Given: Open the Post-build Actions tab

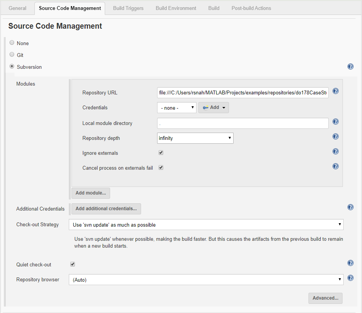Looking at the screenshot, I should pyautogui.click(x=251, y=8).
